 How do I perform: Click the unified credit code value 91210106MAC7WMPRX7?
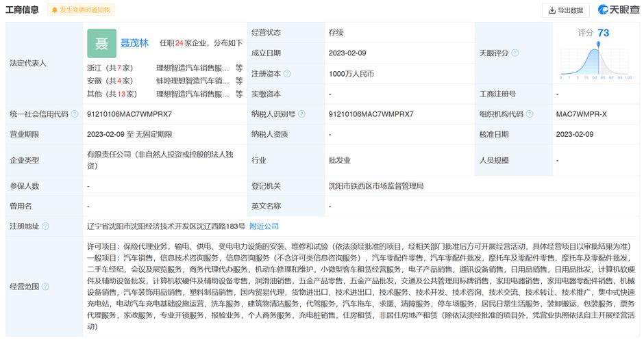pos(129,114)
